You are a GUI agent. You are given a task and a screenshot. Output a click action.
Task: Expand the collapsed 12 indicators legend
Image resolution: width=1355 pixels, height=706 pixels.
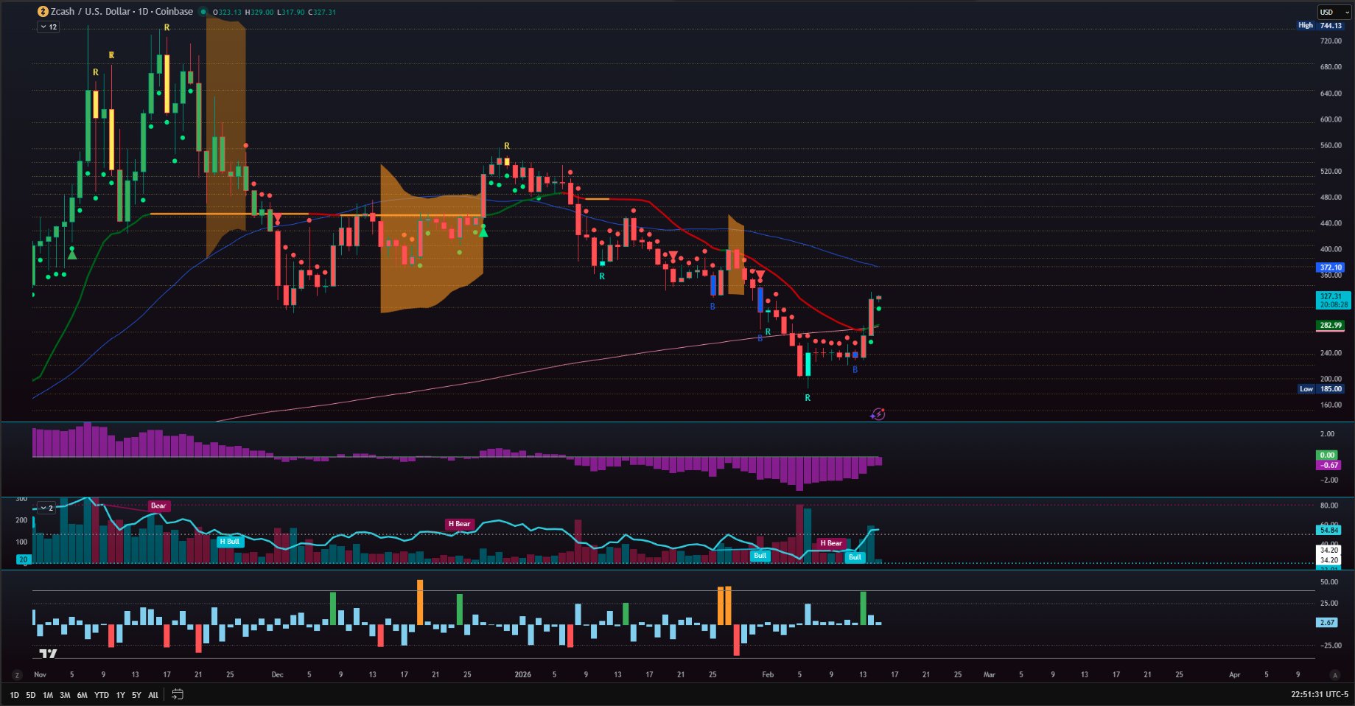(49, 27)
